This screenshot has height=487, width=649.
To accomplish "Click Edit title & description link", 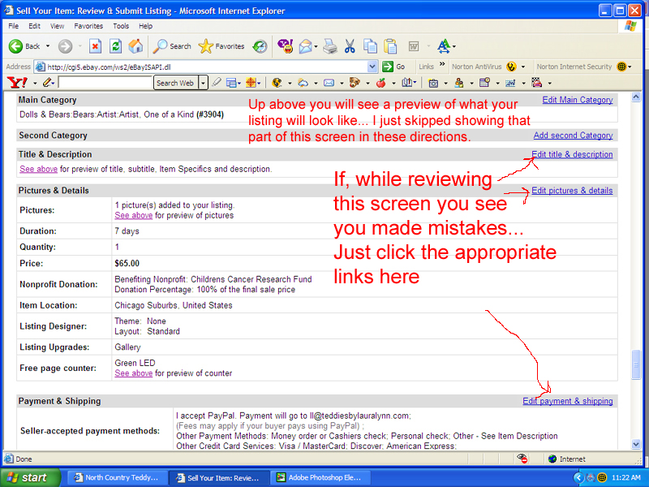I will click(x=572, y=154).
